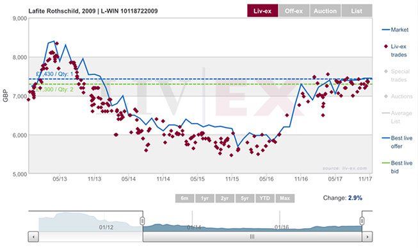The width and height of the screenshot is (418, 248).
Task: Click the navigator scroll right arrow
Action: click(x=367, y=236)
